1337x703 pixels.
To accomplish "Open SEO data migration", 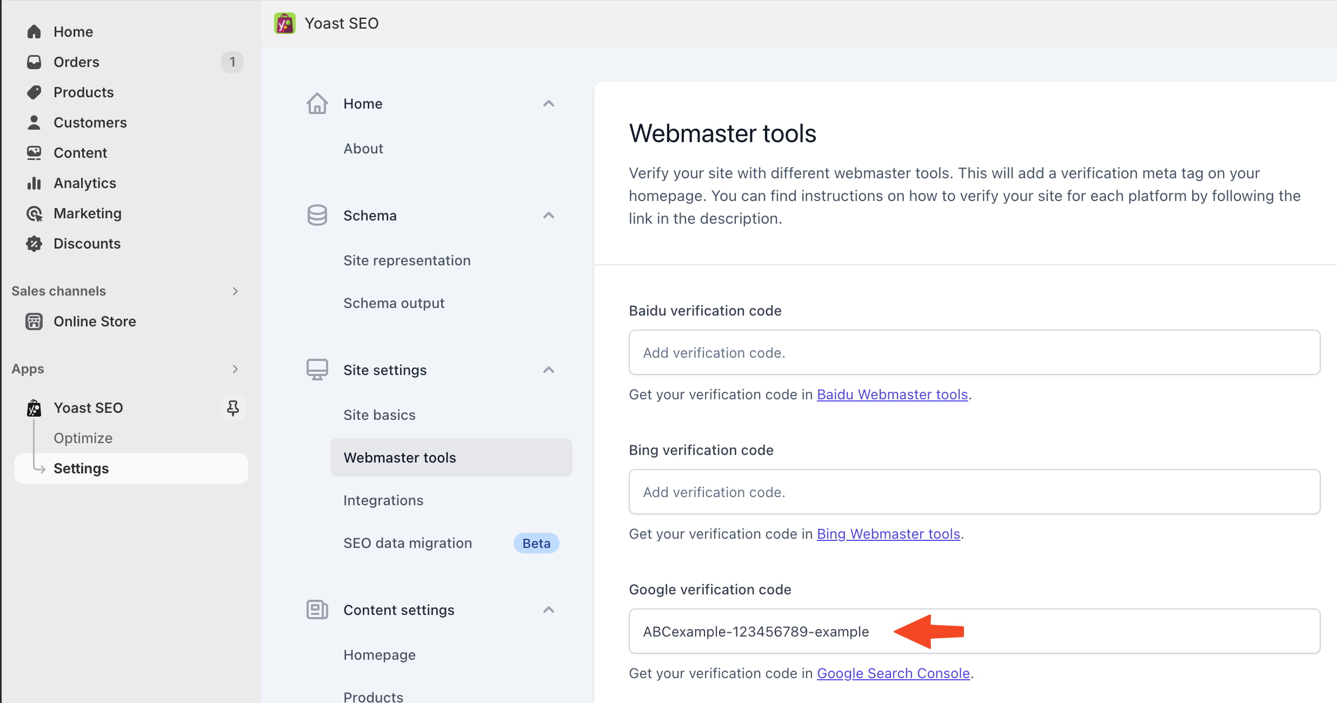I will tap(408, 543).
